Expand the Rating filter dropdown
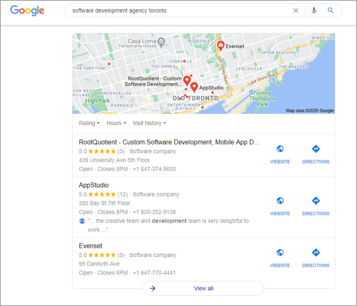This screenshot has width=357, height=306. point(89,123)
